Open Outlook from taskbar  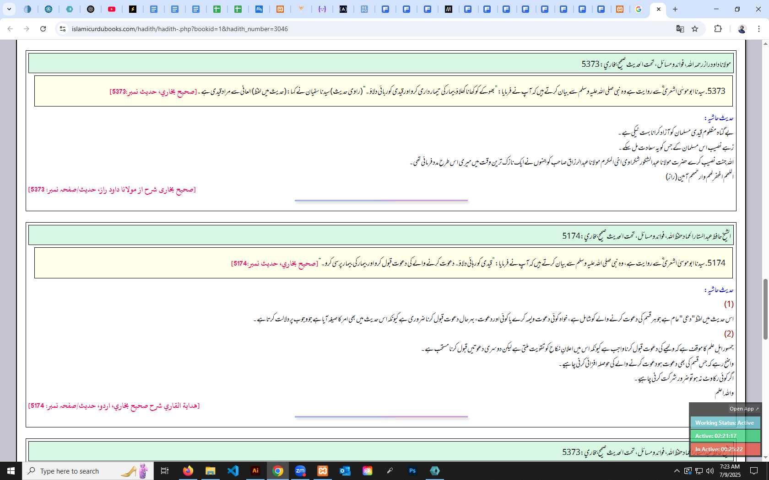345,471
